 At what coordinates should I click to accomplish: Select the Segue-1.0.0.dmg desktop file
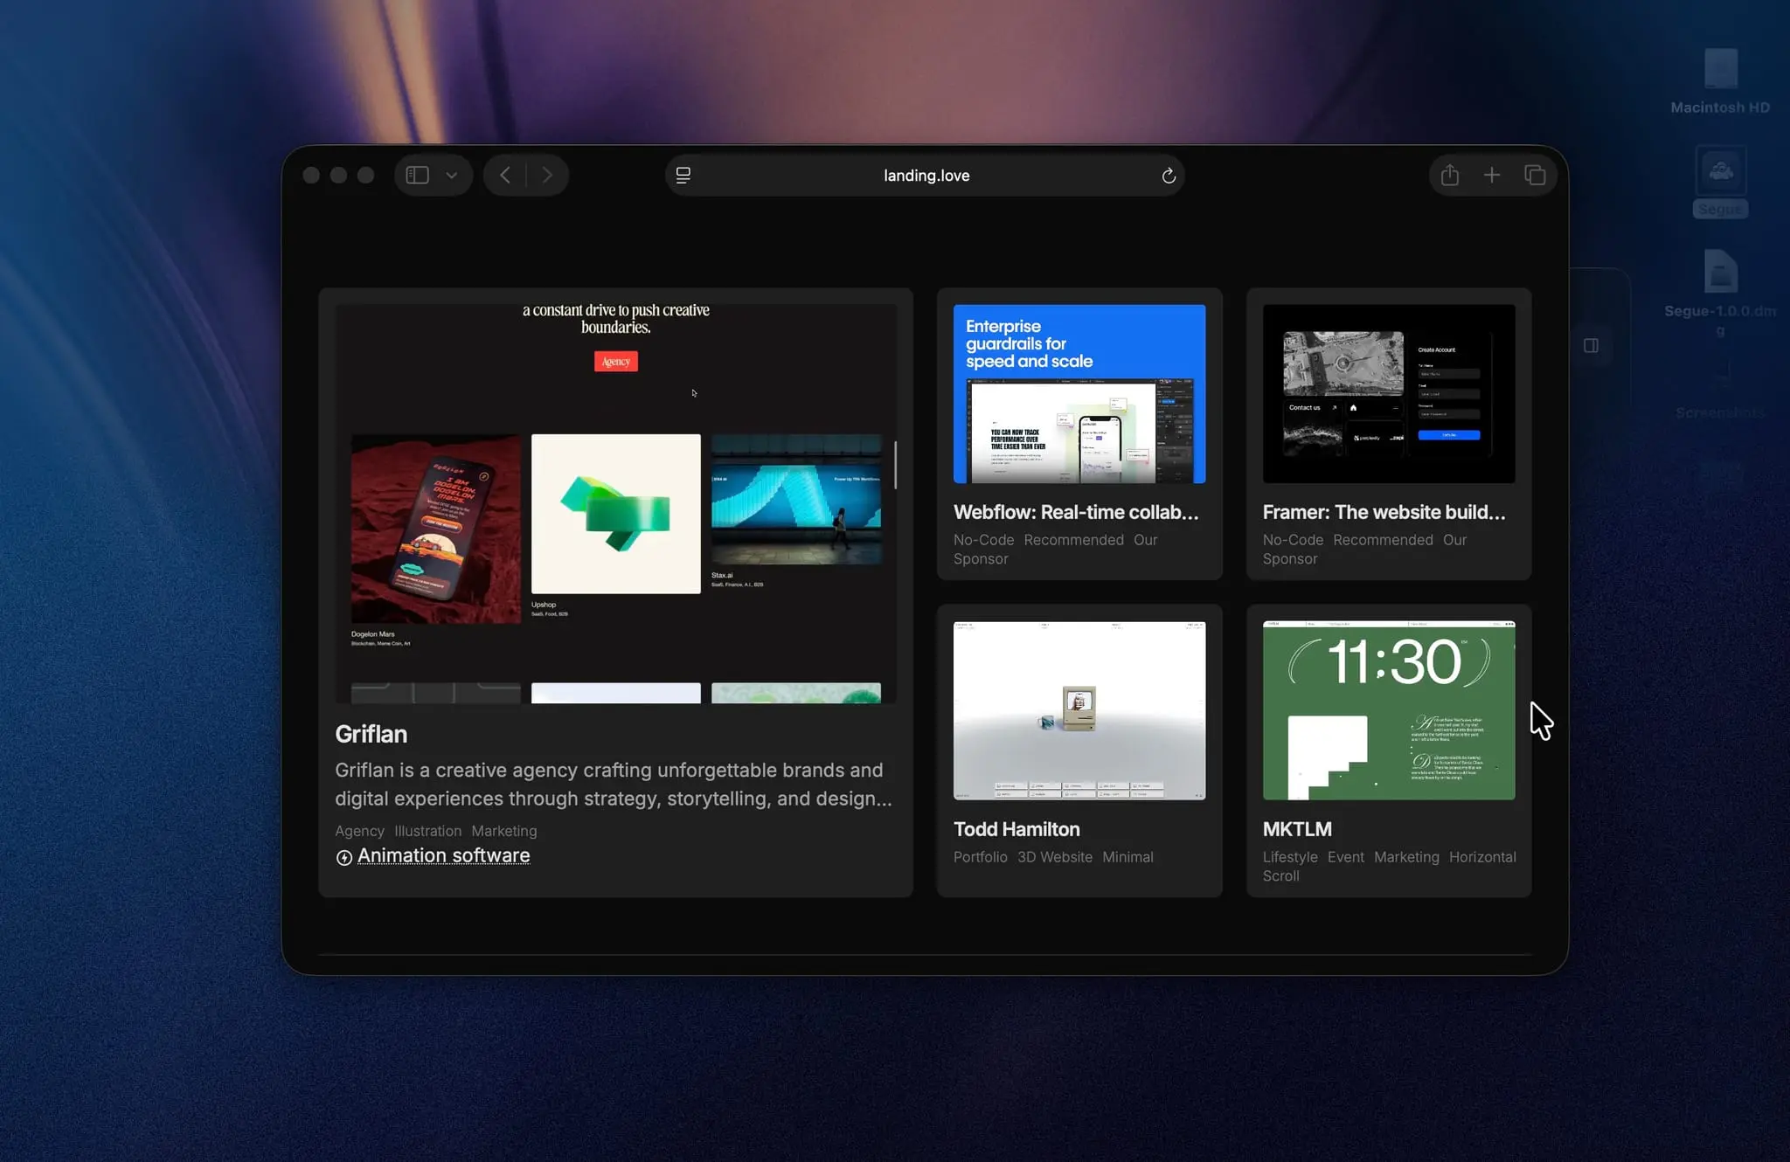point(1720,293)
